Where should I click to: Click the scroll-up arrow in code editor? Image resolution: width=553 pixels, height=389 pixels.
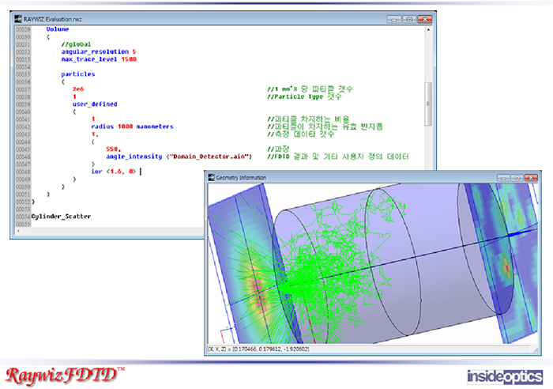[429, 29]
